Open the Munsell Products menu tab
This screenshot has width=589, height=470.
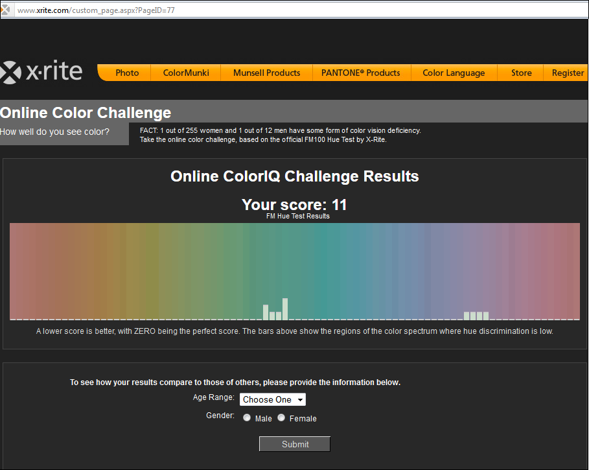pyautogui.click(x=267, y=73)
